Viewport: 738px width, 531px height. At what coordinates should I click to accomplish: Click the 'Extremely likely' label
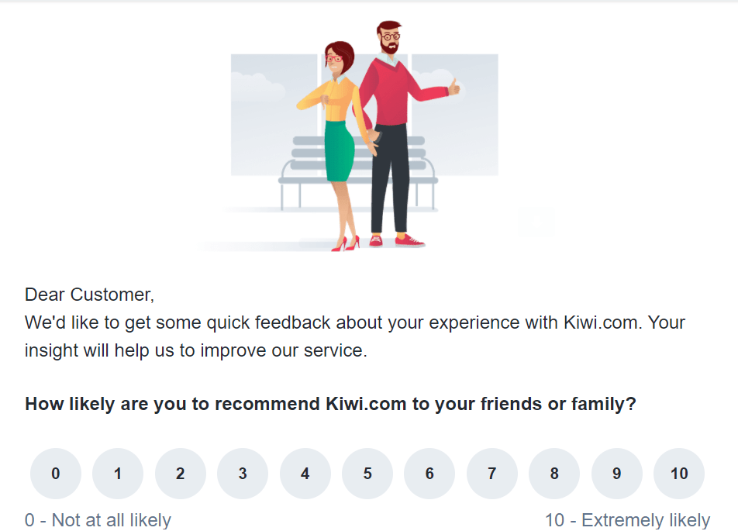point(627,520)
